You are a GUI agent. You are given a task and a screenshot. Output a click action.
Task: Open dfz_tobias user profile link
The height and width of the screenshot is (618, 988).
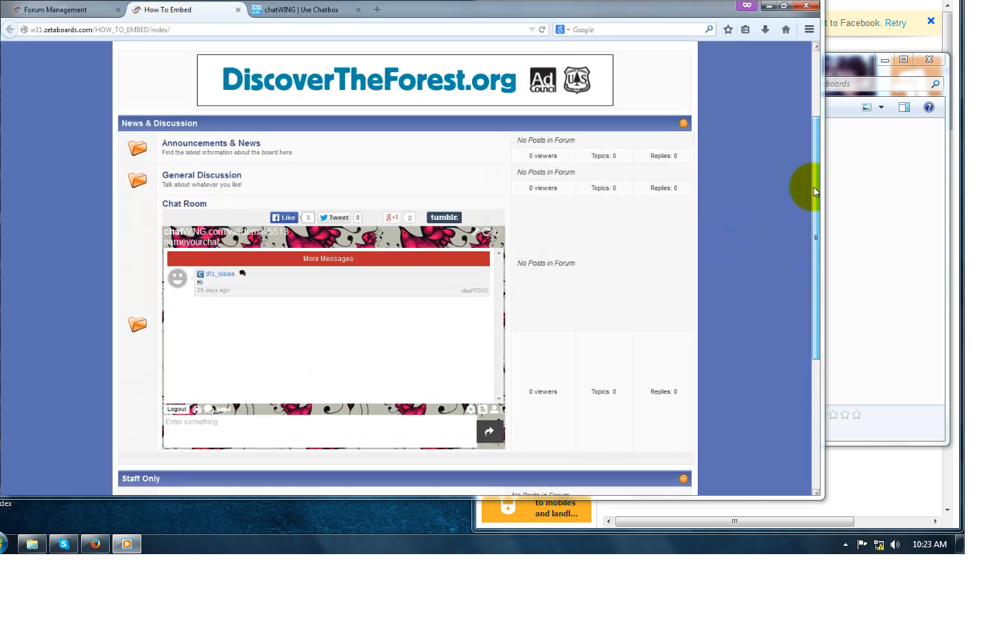coord(220,274)
